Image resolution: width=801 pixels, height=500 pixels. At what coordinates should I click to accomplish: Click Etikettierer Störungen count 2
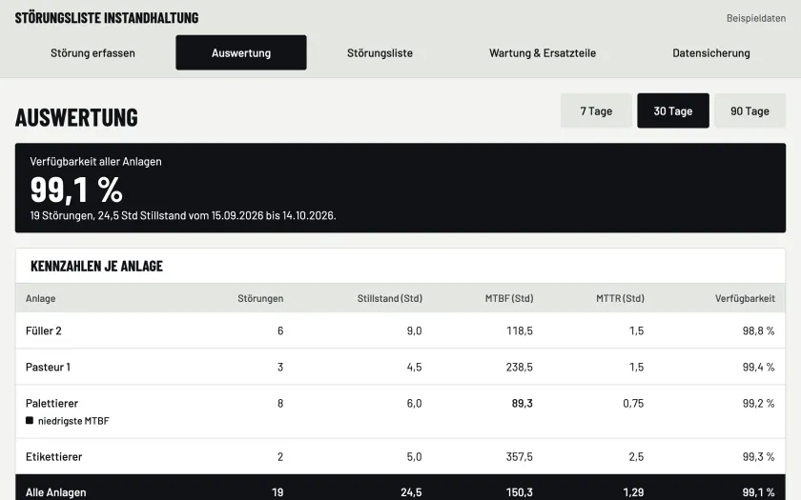[280, 456]
